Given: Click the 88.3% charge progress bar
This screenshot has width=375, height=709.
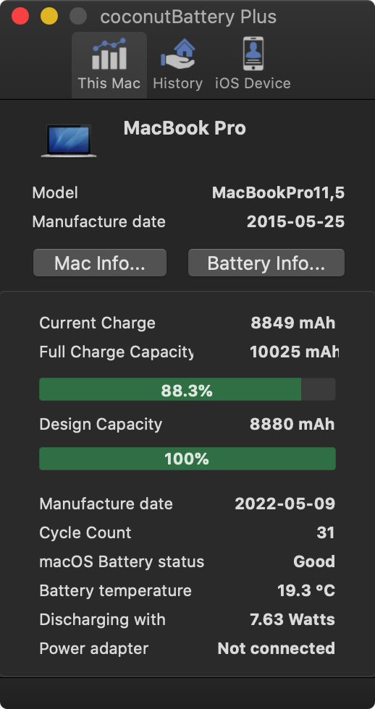Looking at the screenshot, I should click(x=187, y=389).
